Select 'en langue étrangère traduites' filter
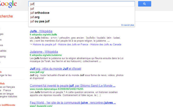 coord(8,95)
